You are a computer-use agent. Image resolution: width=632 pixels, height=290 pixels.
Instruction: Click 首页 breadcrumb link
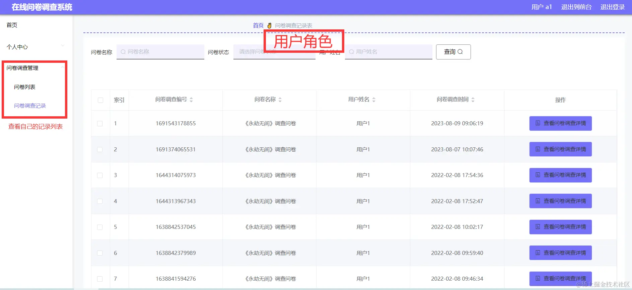click(x=258, y=25)
